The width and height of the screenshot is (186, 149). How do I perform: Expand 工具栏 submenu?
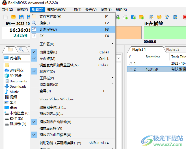(73, 78)
